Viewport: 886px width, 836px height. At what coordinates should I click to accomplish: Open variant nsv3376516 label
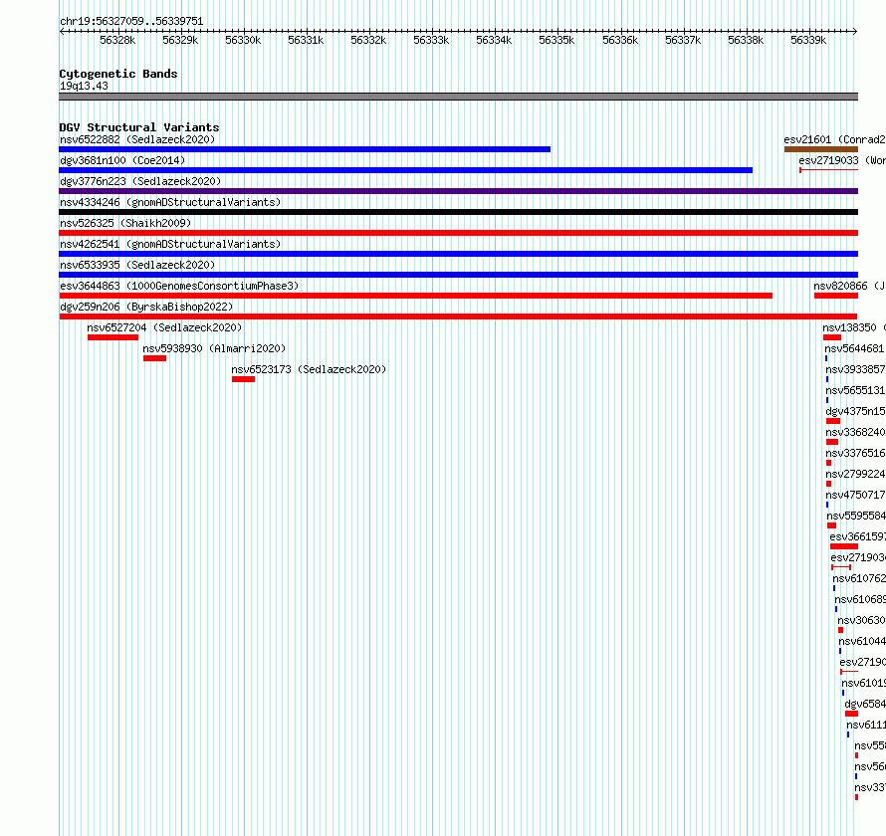pos(855,453)
